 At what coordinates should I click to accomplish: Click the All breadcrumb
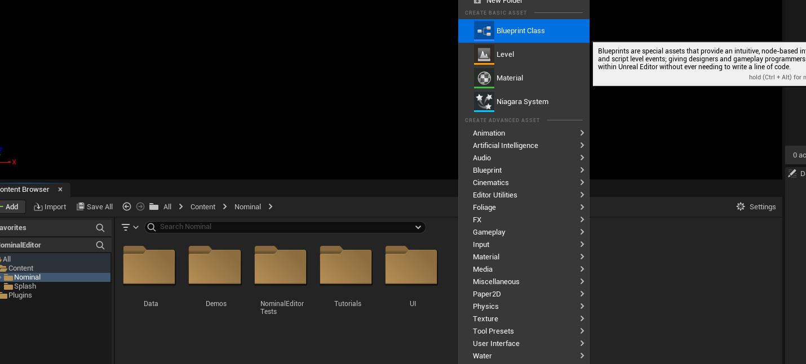click(167, 207)
